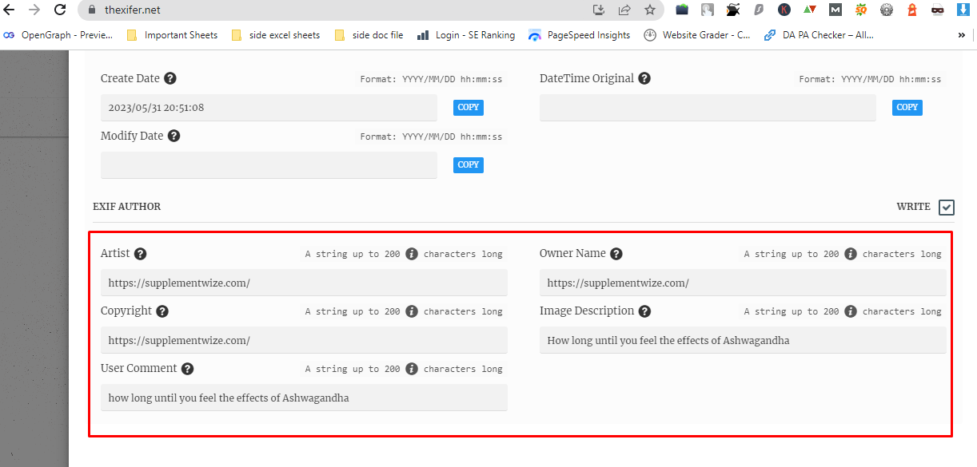Open the grey gear extension
The width and height of the screenshot is (977, 467).
(887, 10)
